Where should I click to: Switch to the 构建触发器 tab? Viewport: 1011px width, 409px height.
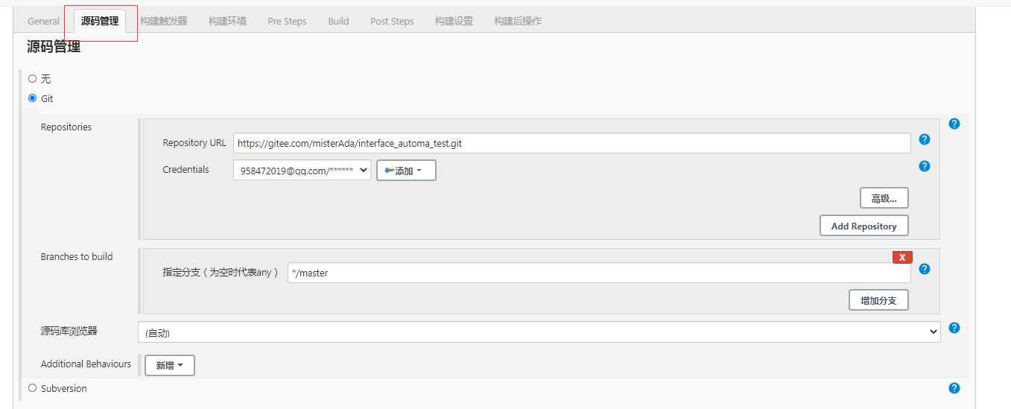pos(164,21)
